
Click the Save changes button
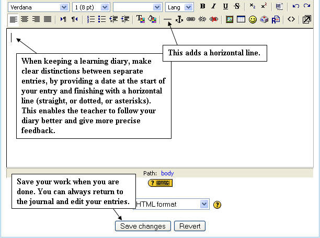tap(143, 226)
